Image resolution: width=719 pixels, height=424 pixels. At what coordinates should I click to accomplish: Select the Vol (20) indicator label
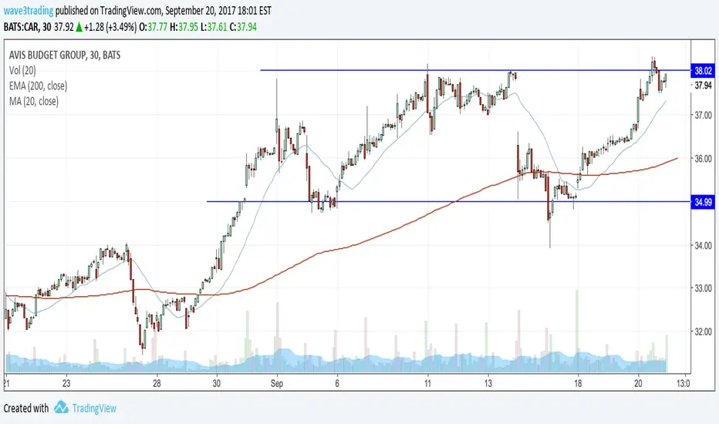(x=22, y=71)
